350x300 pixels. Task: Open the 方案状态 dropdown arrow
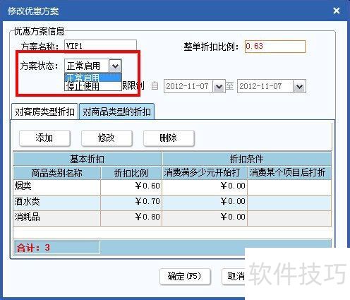point(115,66)
